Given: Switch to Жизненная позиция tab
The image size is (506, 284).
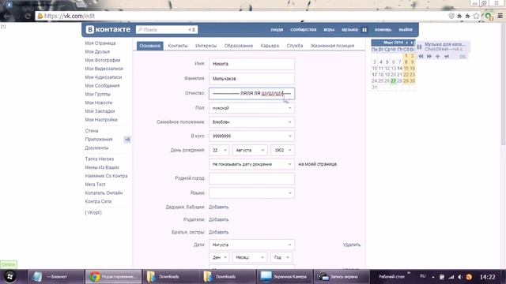Looking at the screenshot, I should coord(332,46).
